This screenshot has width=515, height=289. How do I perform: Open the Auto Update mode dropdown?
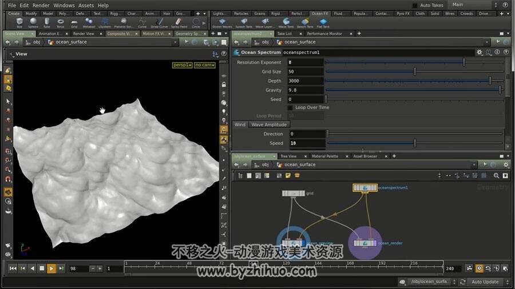pyautogui.click(x=489, y=282)
